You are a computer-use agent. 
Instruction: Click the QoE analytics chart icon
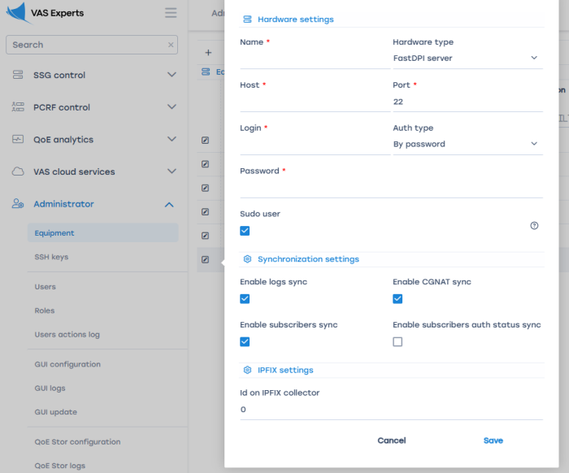(18, 140)
